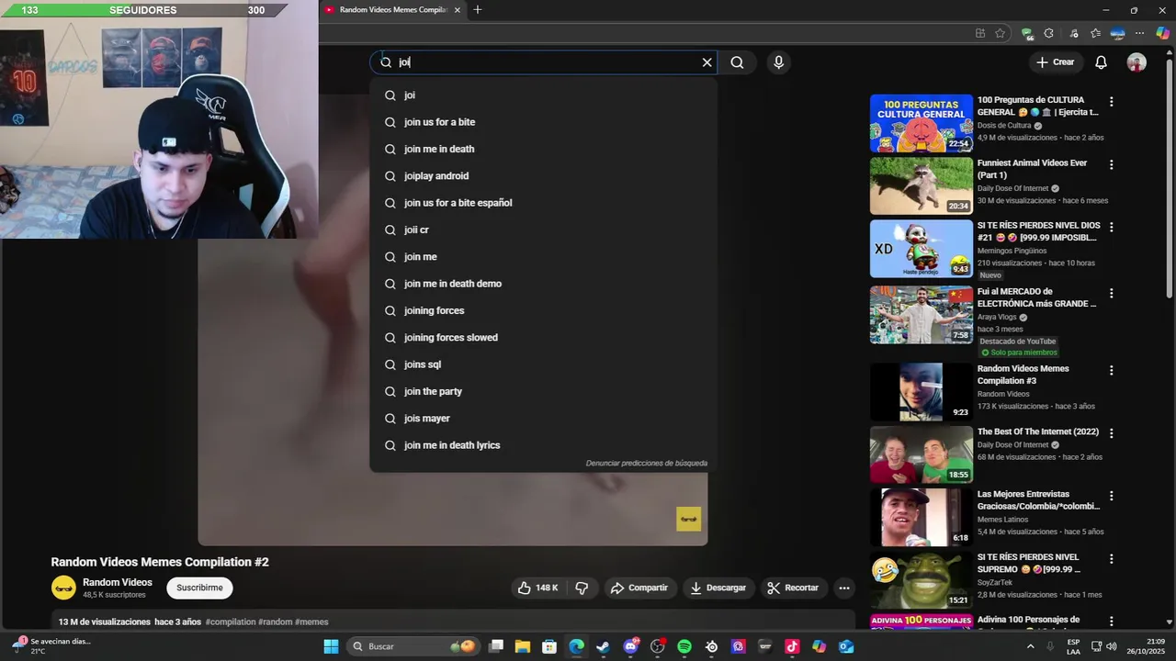This screenshot has height=661, width=1176.
Task: Dislike the video with thumbs-down icon
Action: pyautogui.click(x=582, y=588)
